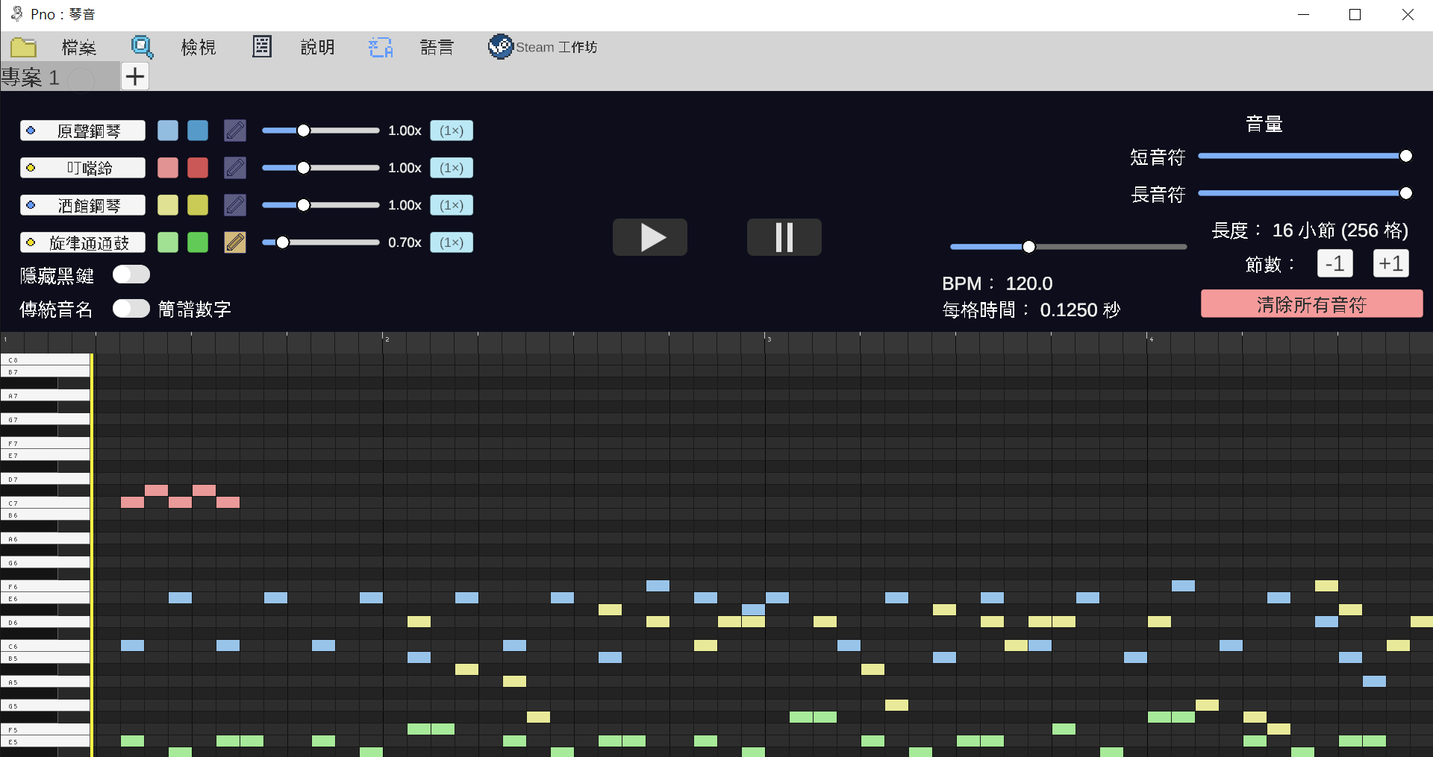The height and width of the screenshot is (757, 1433).
Task: Open 原聲鋼琴 instrument selector
Action: 83,131
